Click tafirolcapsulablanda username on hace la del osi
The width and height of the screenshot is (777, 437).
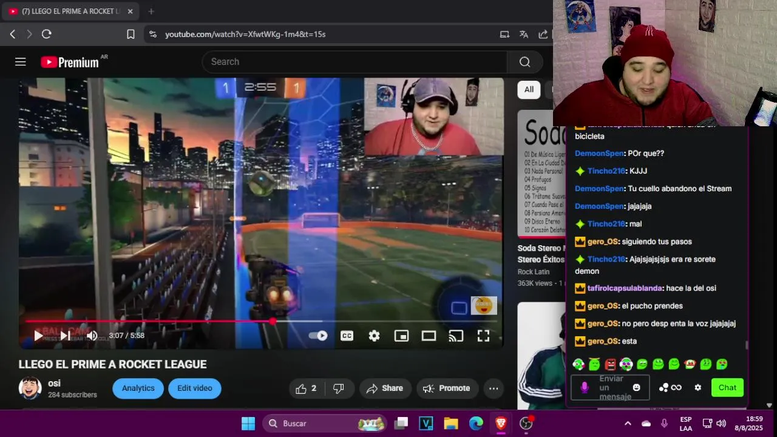625,288
